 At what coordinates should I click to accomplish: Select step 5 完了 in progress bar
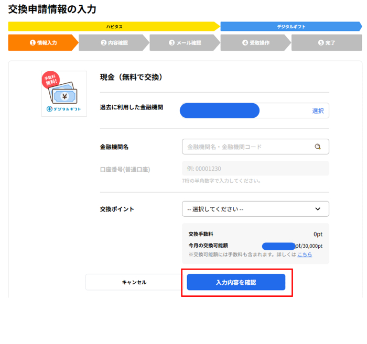(x=327, y=42)
